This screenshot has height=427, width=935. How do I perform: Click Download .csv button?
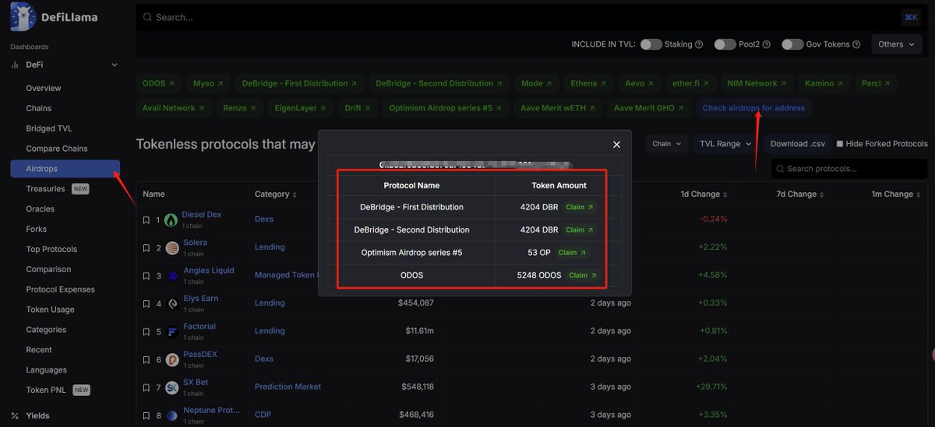coord(798,144)
